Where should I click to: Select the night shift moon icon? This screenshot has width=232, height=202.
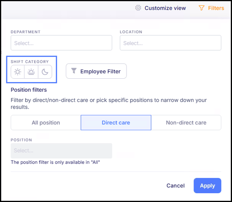point(45,72)
